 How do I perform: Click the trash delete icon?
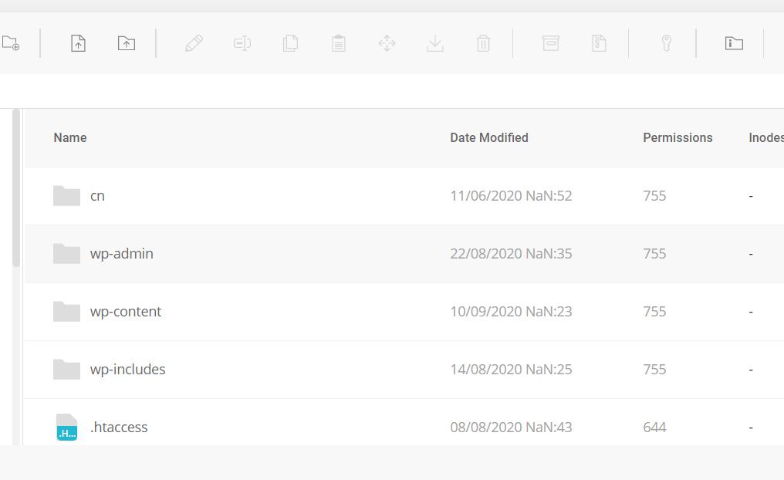[483, 43]
